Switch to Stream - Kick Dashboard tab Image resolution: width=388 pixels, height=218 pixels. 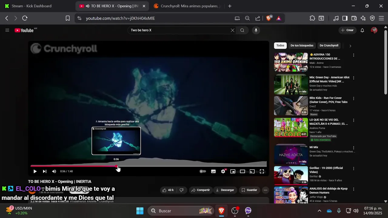pyautogui.click(x=32, y=6)
